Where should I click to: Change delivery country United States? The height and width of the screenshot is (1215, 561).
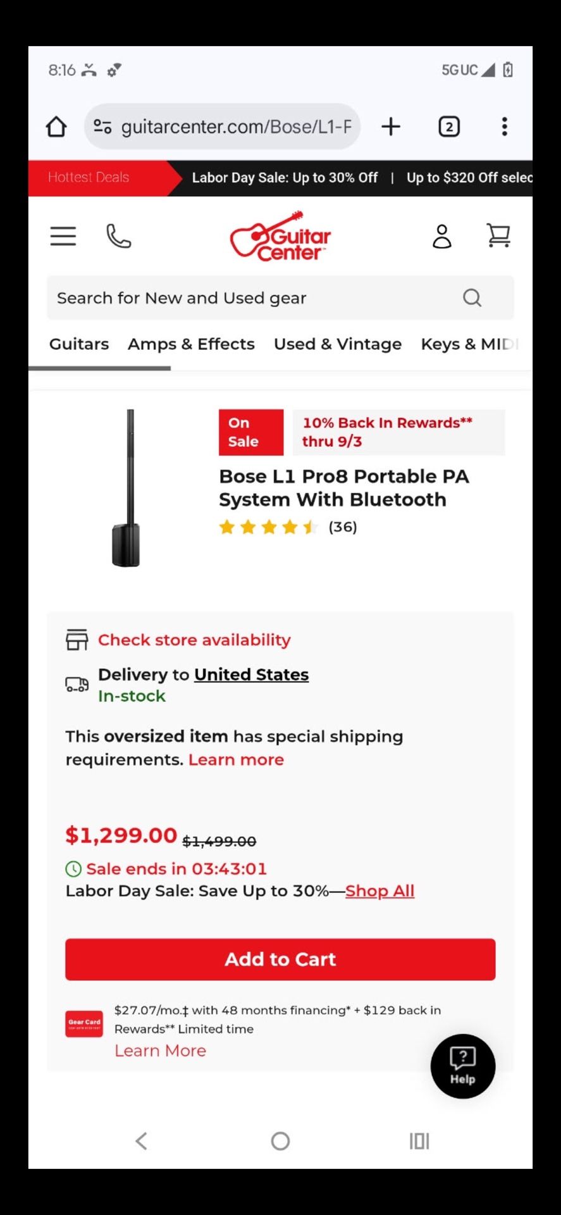(x=251, y=675)
